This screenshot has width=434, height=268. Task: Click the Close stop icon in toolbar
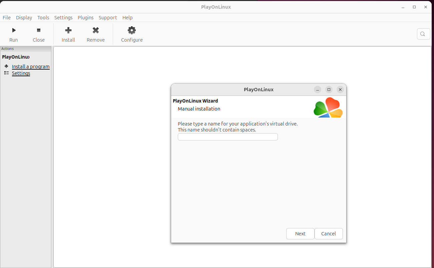coord(39,30)
